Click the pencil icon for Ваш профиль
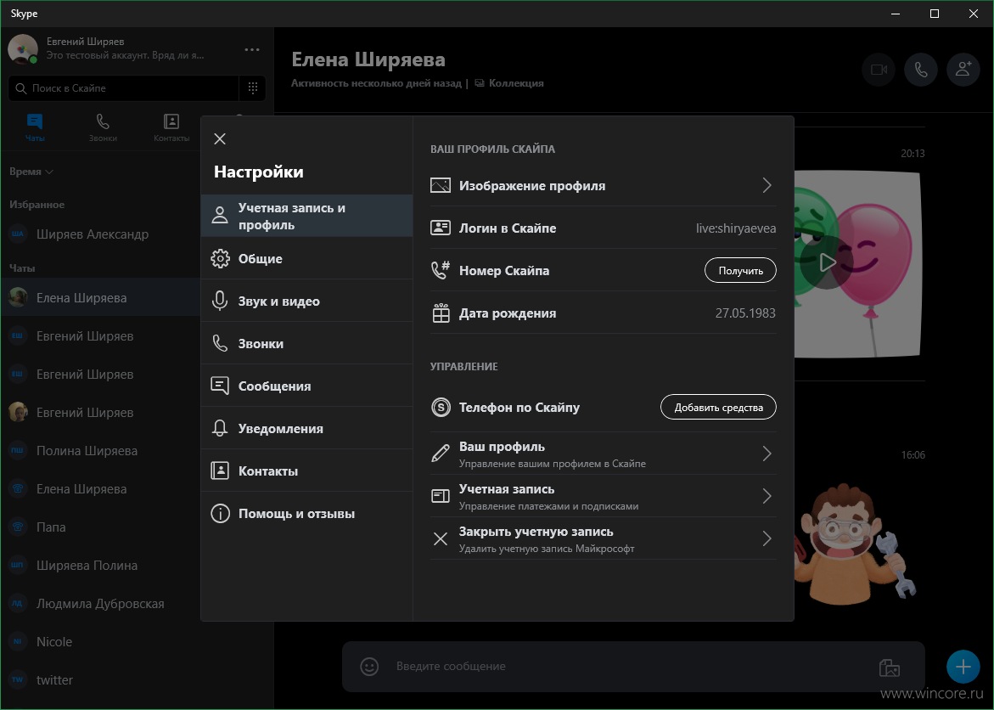 point(441,454)
